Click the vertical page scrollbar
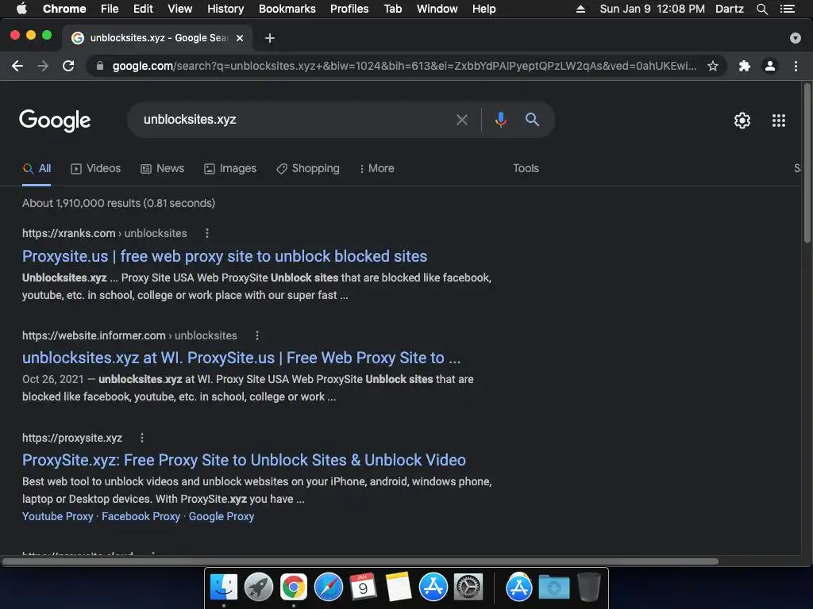 (807, 163)
